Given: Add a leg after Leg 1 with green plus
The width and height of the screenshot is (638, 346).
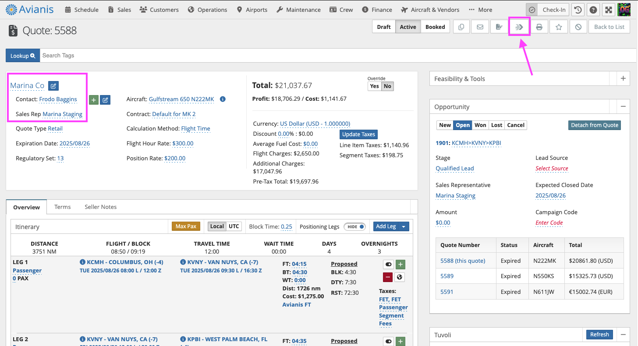Looking at the screenshot, I should point(401,265).
